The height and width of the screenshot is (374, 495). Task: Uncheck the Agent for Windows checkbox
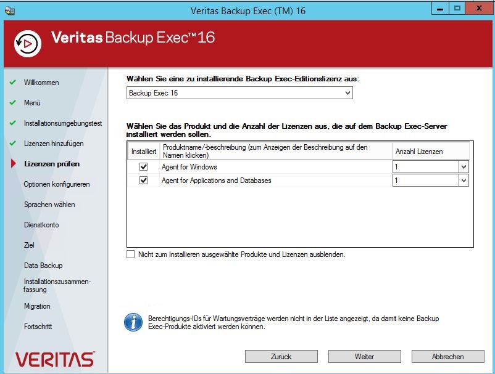coord(144,167)
